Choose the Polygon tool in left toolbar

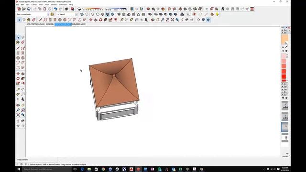pyautogui.click(x=23, y=58)
